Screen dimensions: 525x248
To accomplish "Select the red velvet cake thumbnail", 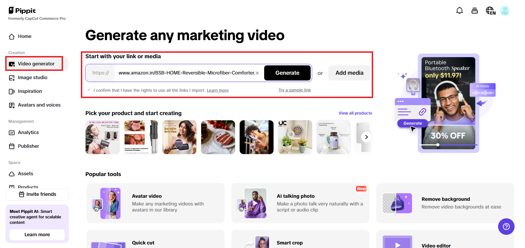I will 218,137.
